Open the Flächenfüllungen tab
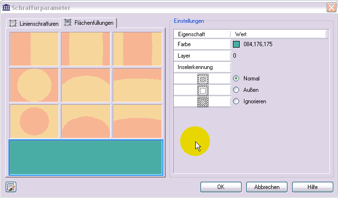338x198 pixels. coord(89,23)
